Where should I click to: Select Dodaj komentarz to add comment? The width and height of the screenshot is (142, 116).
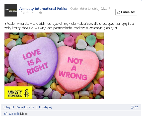tap(27, 107)
